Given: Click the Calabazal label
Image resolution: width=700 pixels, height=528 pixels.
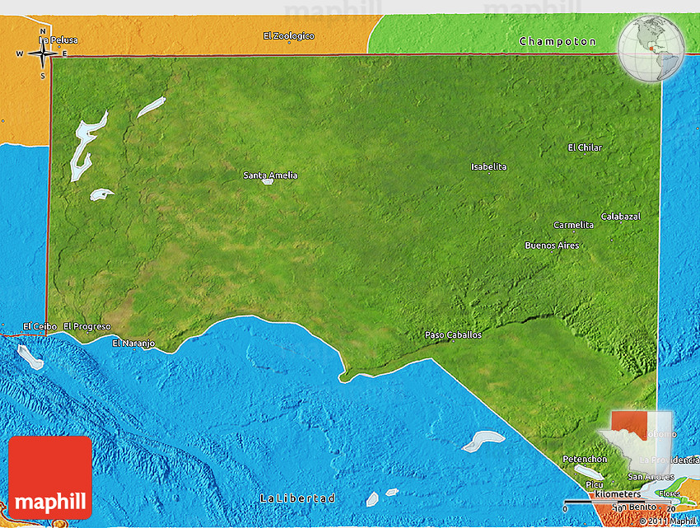Looking at the screenshot, I should point(620,217).
